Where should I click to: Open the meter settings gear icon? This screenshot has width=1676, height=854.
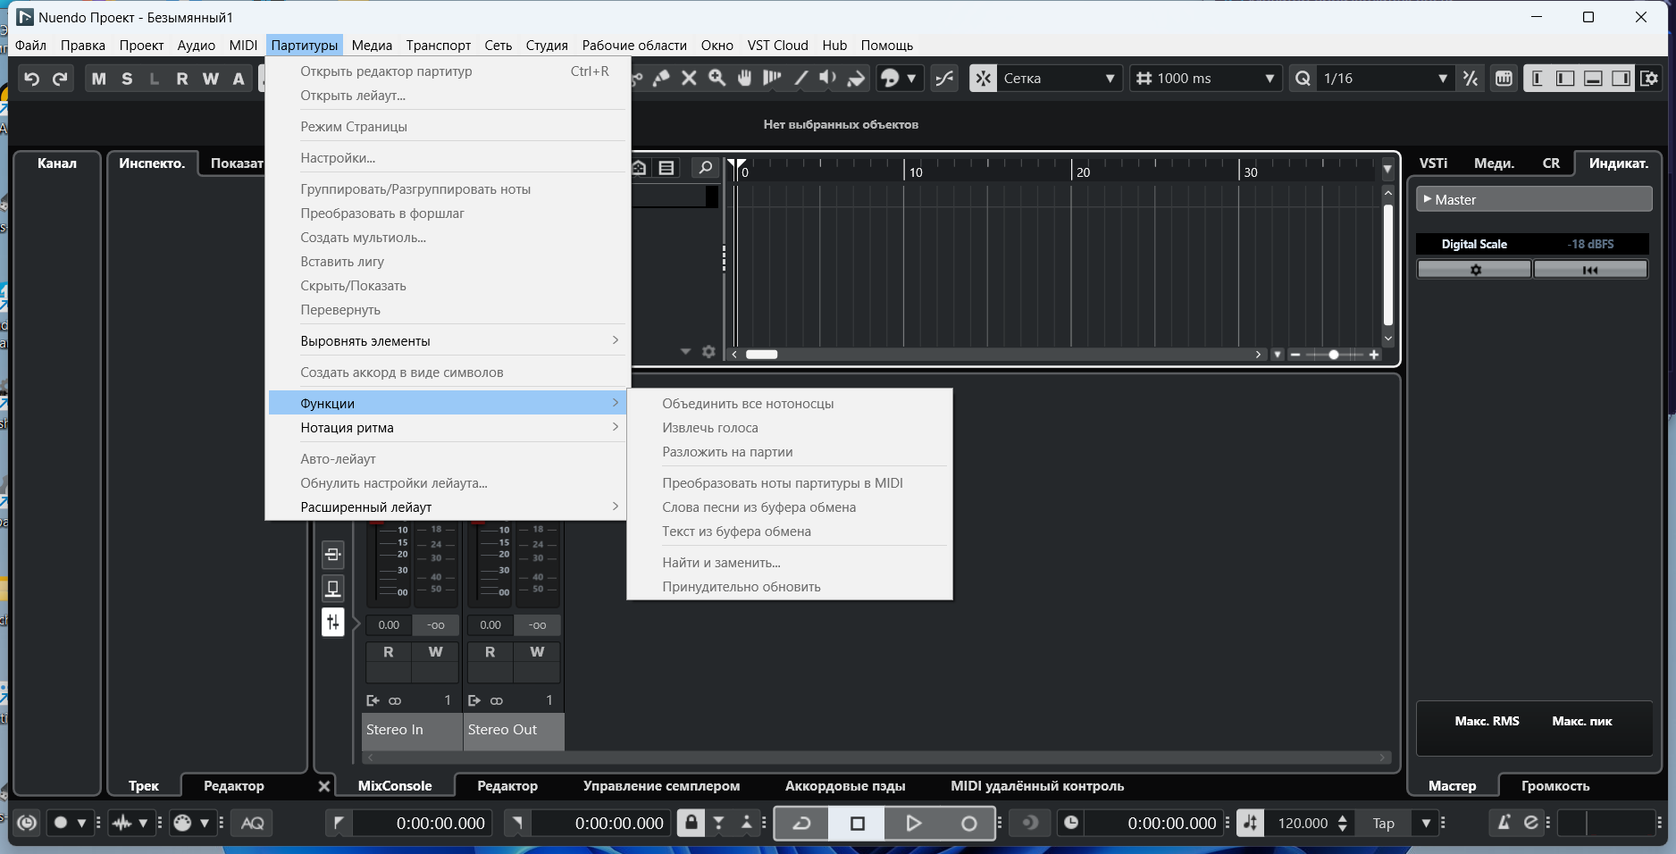[1475, 270]
